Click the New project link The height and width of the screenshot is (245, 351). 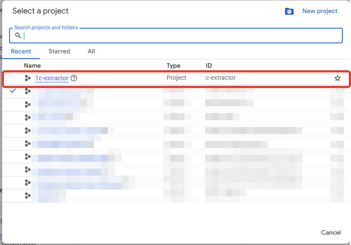tap(320, 11)
